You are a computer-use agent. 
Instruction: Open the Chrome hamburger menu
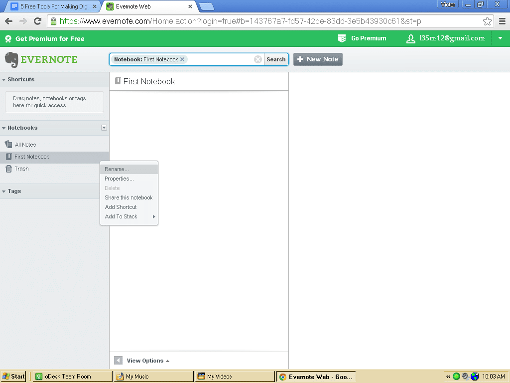(x=502, y=21)
